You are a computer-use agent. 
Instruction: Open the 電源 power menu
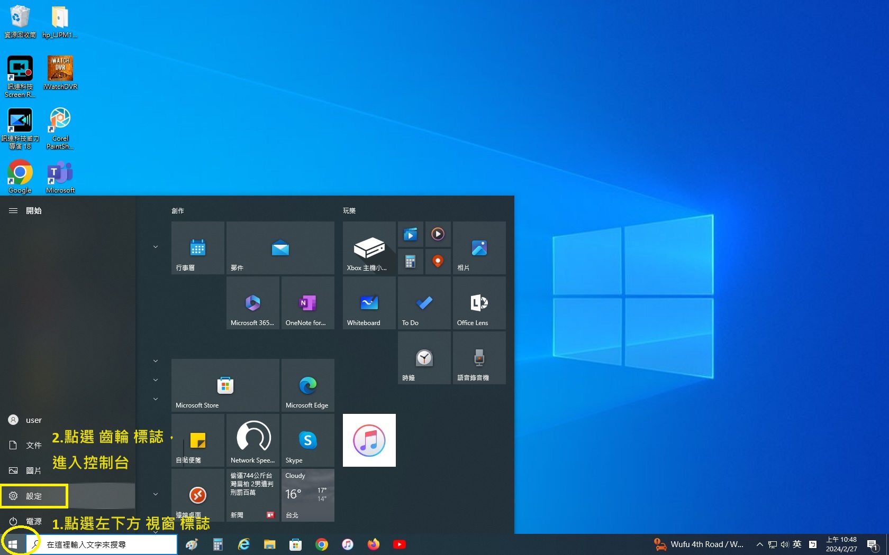pyautogui.click(x=68, y=521)
